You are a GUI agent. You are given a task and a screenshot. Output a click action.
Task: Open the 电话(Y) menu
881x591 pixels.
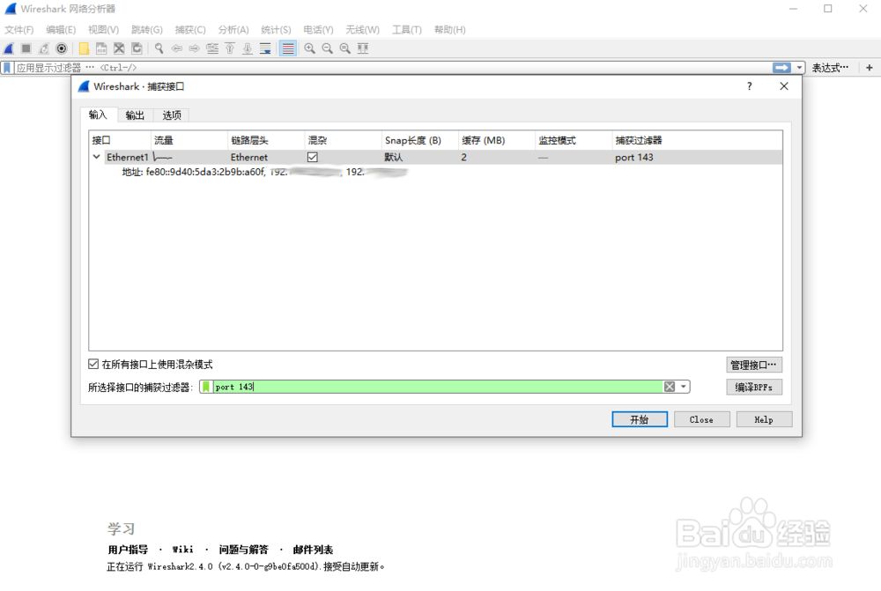(318, 30)
